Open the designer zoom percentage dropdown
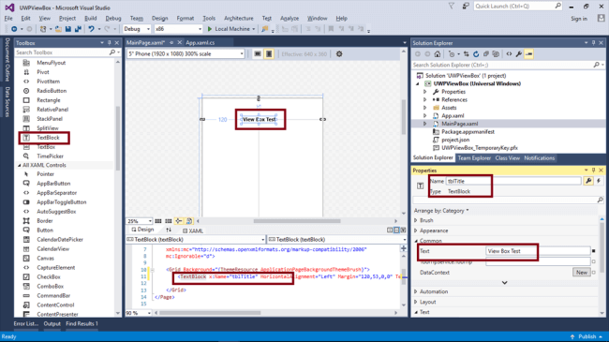The width and height of the screenshot is (609, 342). tap(139, 221)
